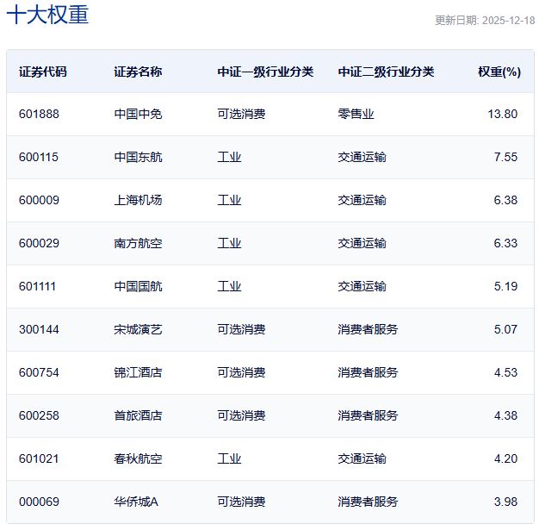
Task: Sort by the 证券代码 column header
Action: point(42,72)
